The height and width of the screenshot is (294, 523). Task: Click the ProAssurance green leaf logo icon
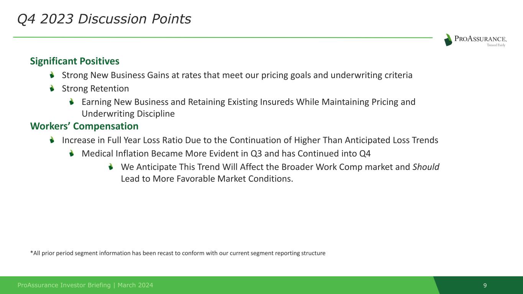point(448,40)
